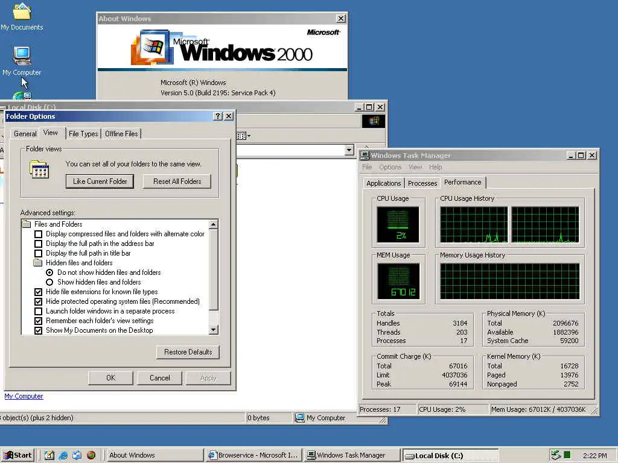Click Cancel in Folder Options
The height and width of the screenshot is (463, 618).
159,378
